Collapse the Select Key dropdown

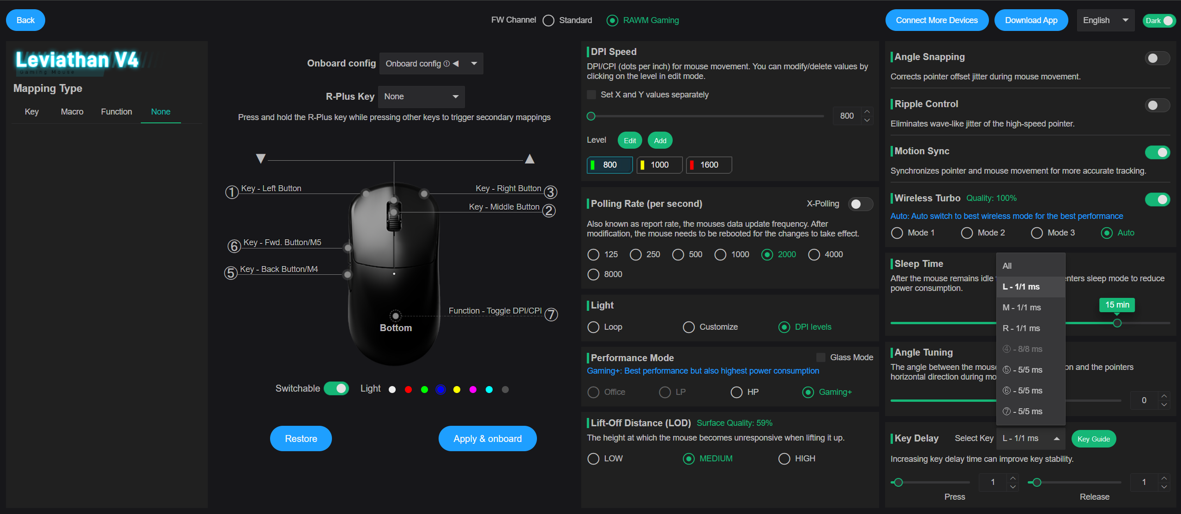[x=1030, y=438]
